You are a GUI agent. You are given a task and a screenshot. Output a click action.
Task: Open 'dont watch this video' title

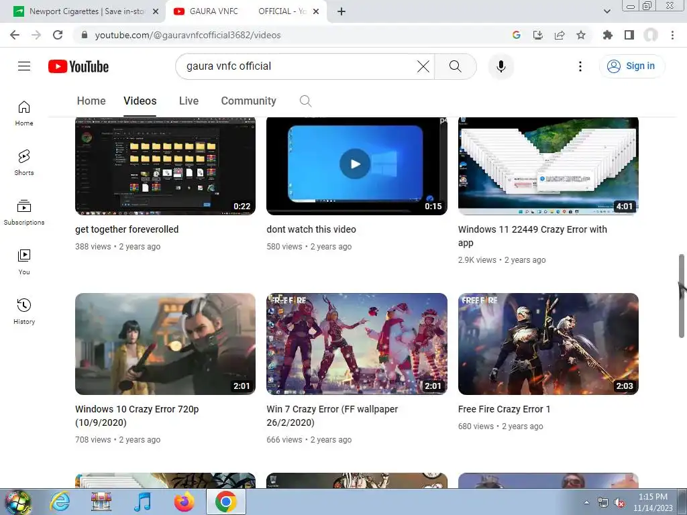[x=311, y=229]
